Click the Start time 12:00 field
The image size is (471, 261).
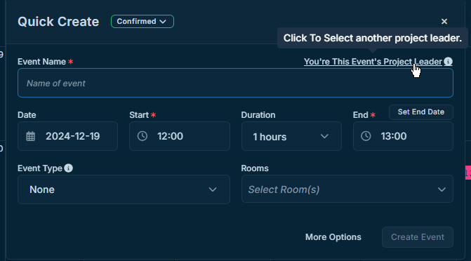[x=180, y=136]
